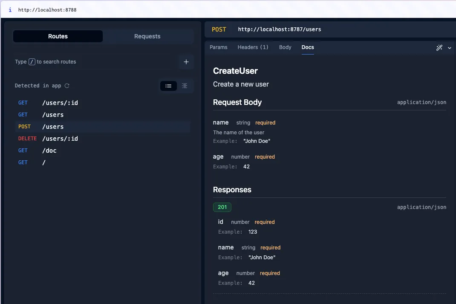The width and height of the screenshot is (456, 304).
Task: Select the Body tab
Action: [285, 47]
